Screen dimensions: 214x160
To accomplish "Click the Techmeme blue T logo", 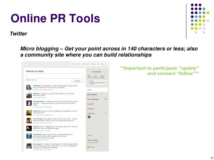I will (29, 136).
